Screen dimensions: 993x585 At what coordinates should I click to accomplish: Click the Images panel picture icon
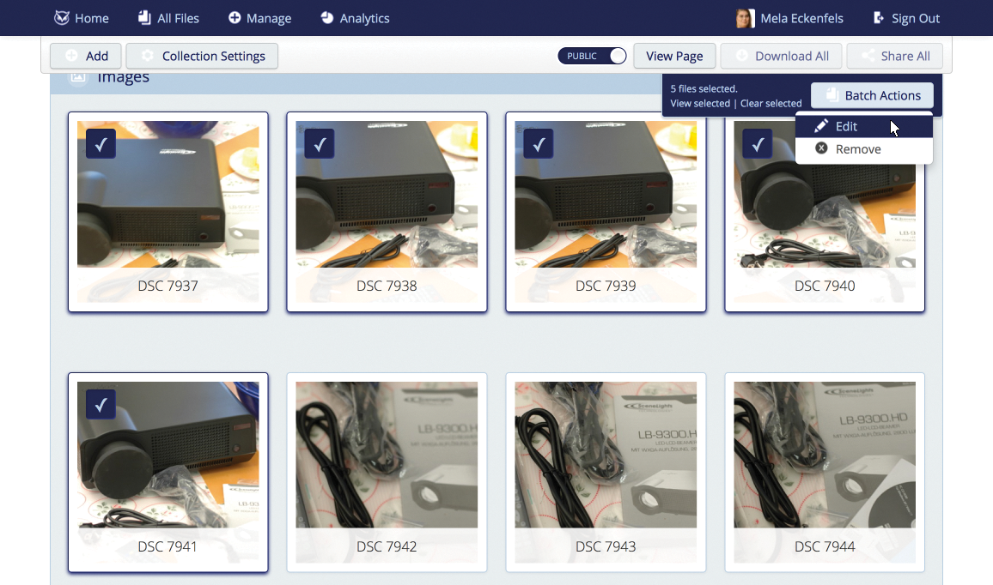78,76
